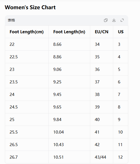Click the 24.5 cm cell
The height and width of the screenshot is (164, 140).
27,107
